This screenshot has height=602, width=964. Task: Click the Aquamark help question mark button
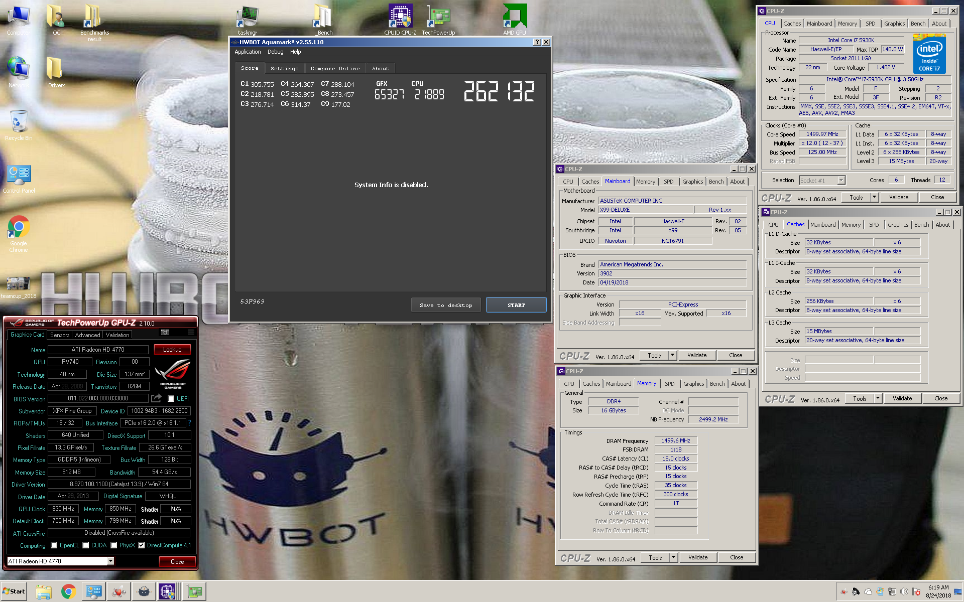tap(537, 42)
